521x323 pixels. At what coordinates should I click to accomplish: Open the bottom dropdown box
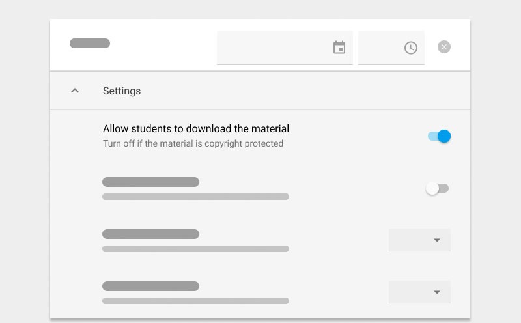pos(419,292)
